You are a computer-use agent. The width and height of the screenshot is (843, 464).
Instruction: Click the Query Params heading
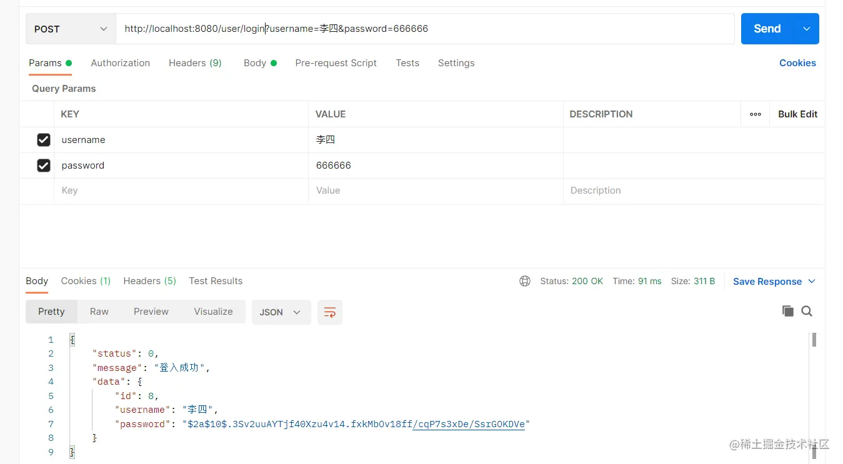(x=64, y=89)
